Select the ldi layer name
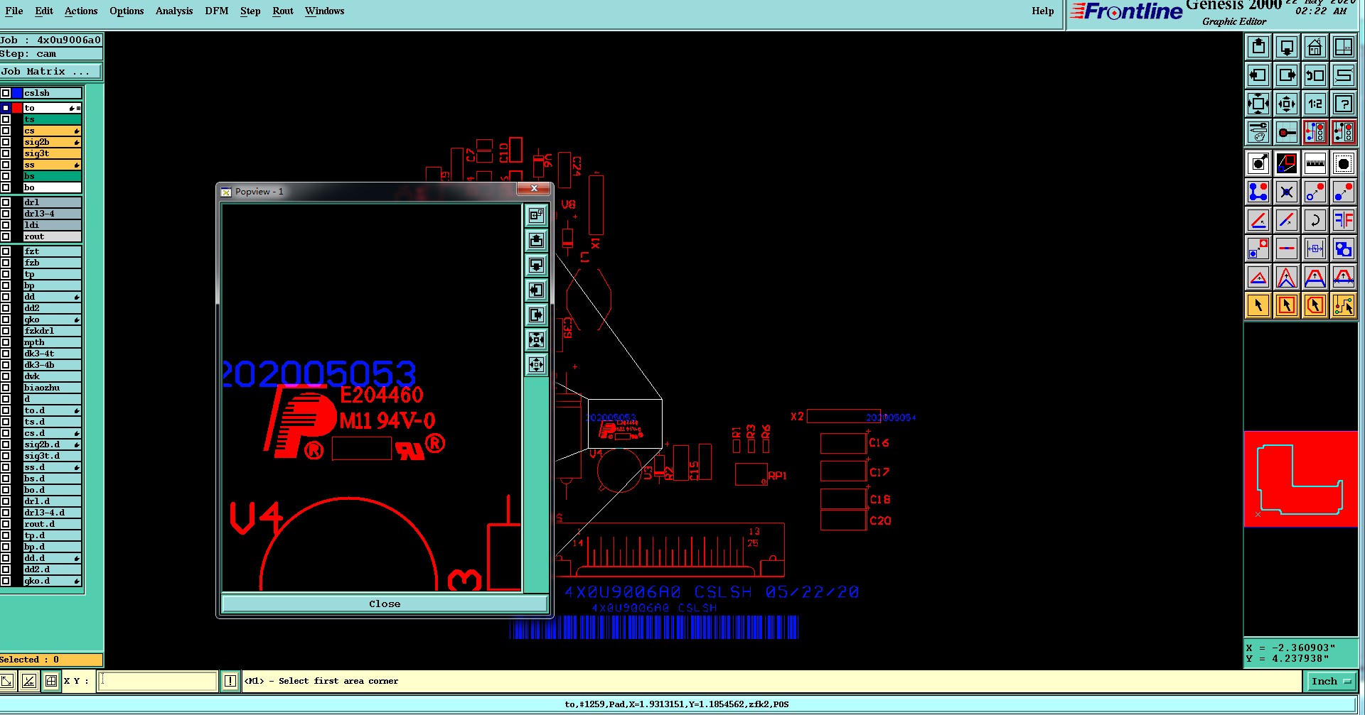1365x715 pixels. [53, 225]
